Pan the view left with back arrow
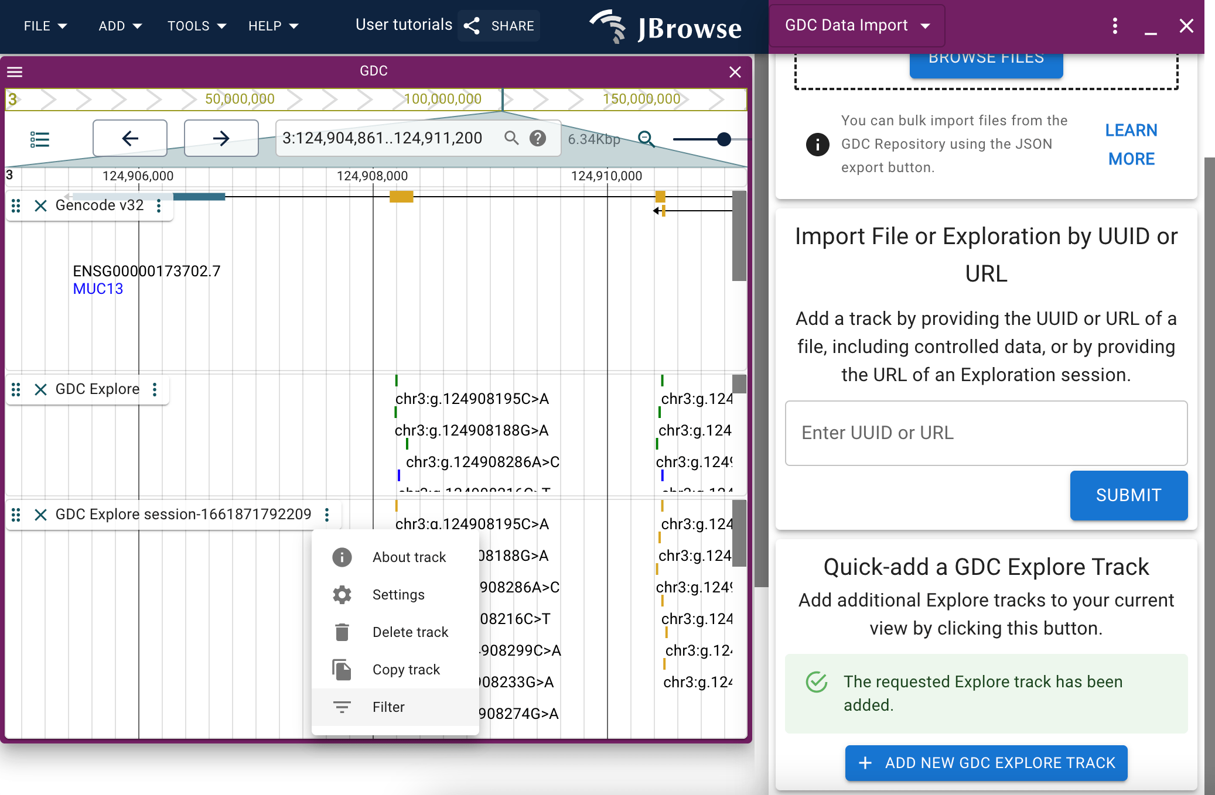This screenshot has width=1215, height=795. (130, 138)
